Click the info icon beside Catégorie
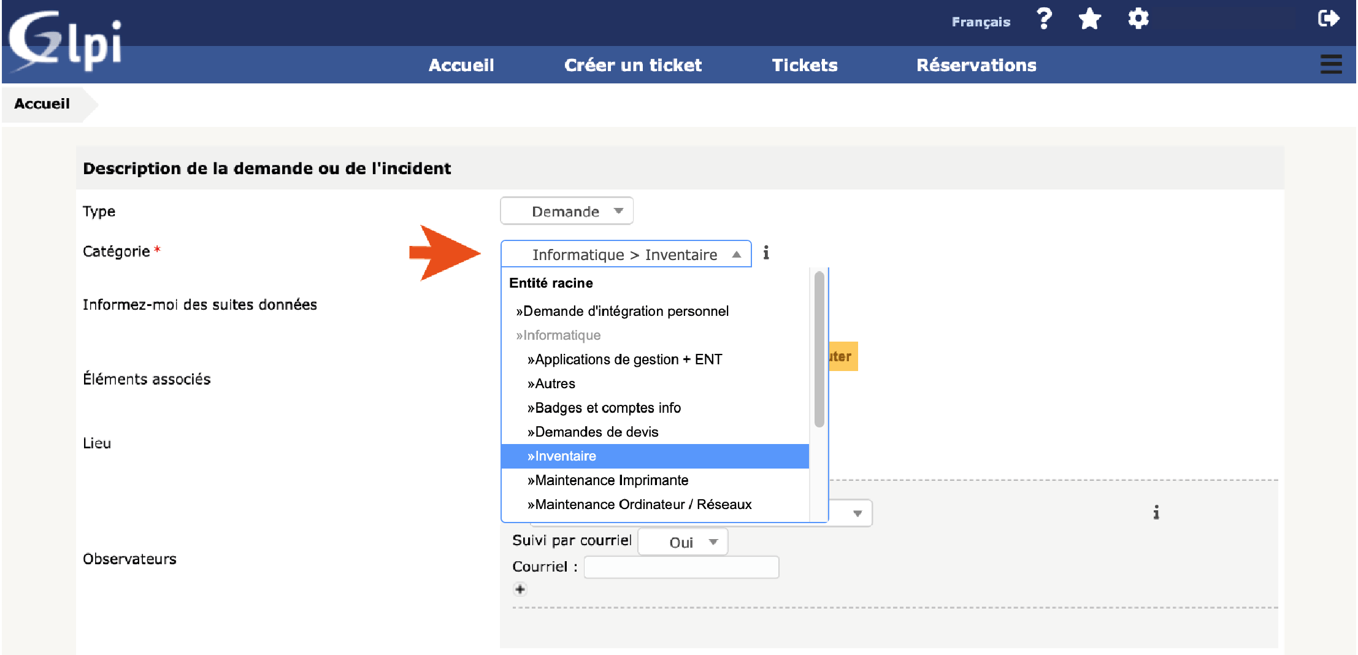This screenshot has height=655, width=1358. (766, 253)
